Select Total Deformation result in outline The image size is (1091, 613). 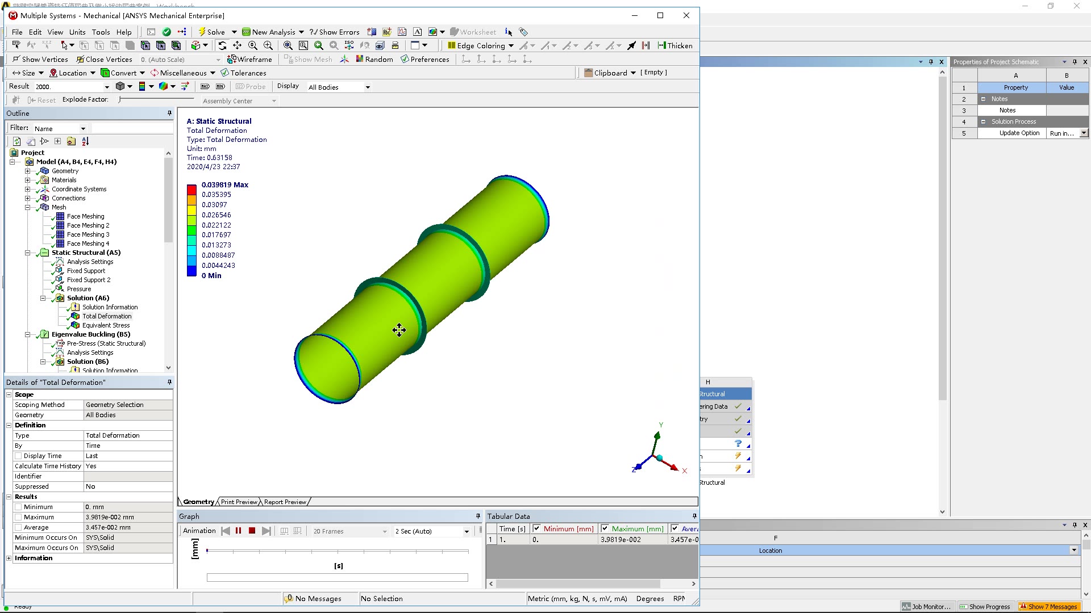click(107, 316)
